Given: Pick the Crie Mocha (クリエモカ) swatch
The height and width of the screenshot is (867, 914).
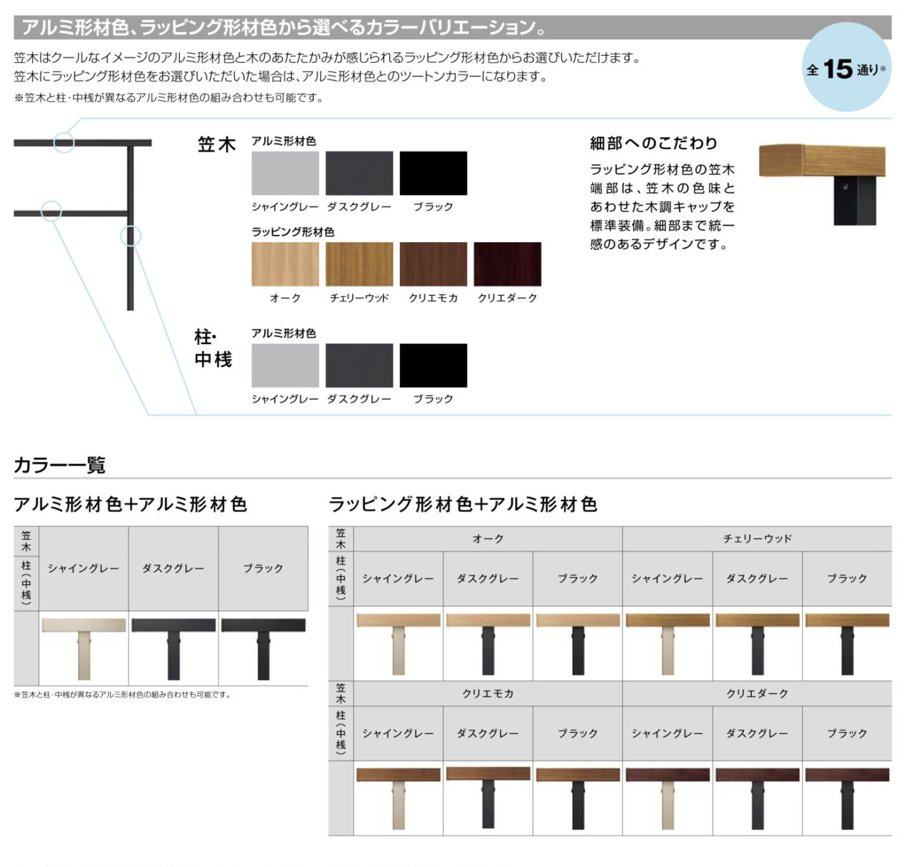Looking at the screenshot, I should point(433,264).
